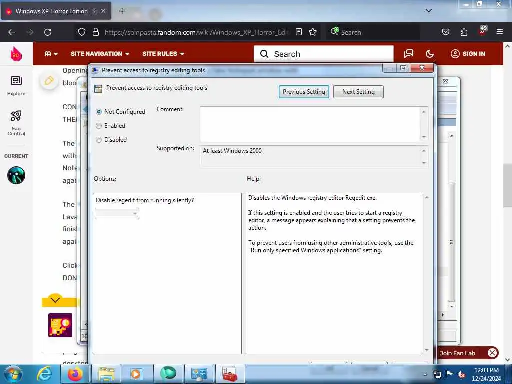Open the Control Panel taskbar icon
512x384 pixels.
coord(199,374)
